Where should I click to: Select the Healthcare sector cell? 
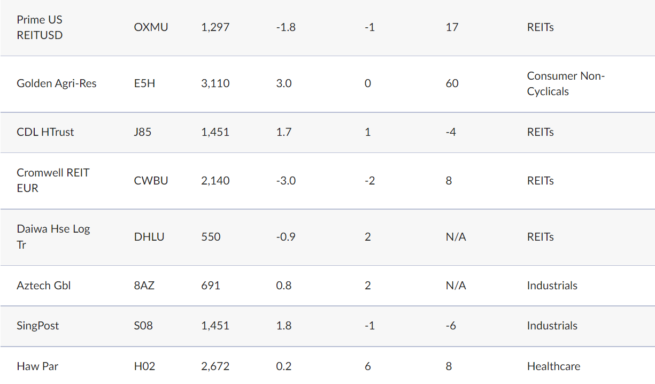pos(553,366)
